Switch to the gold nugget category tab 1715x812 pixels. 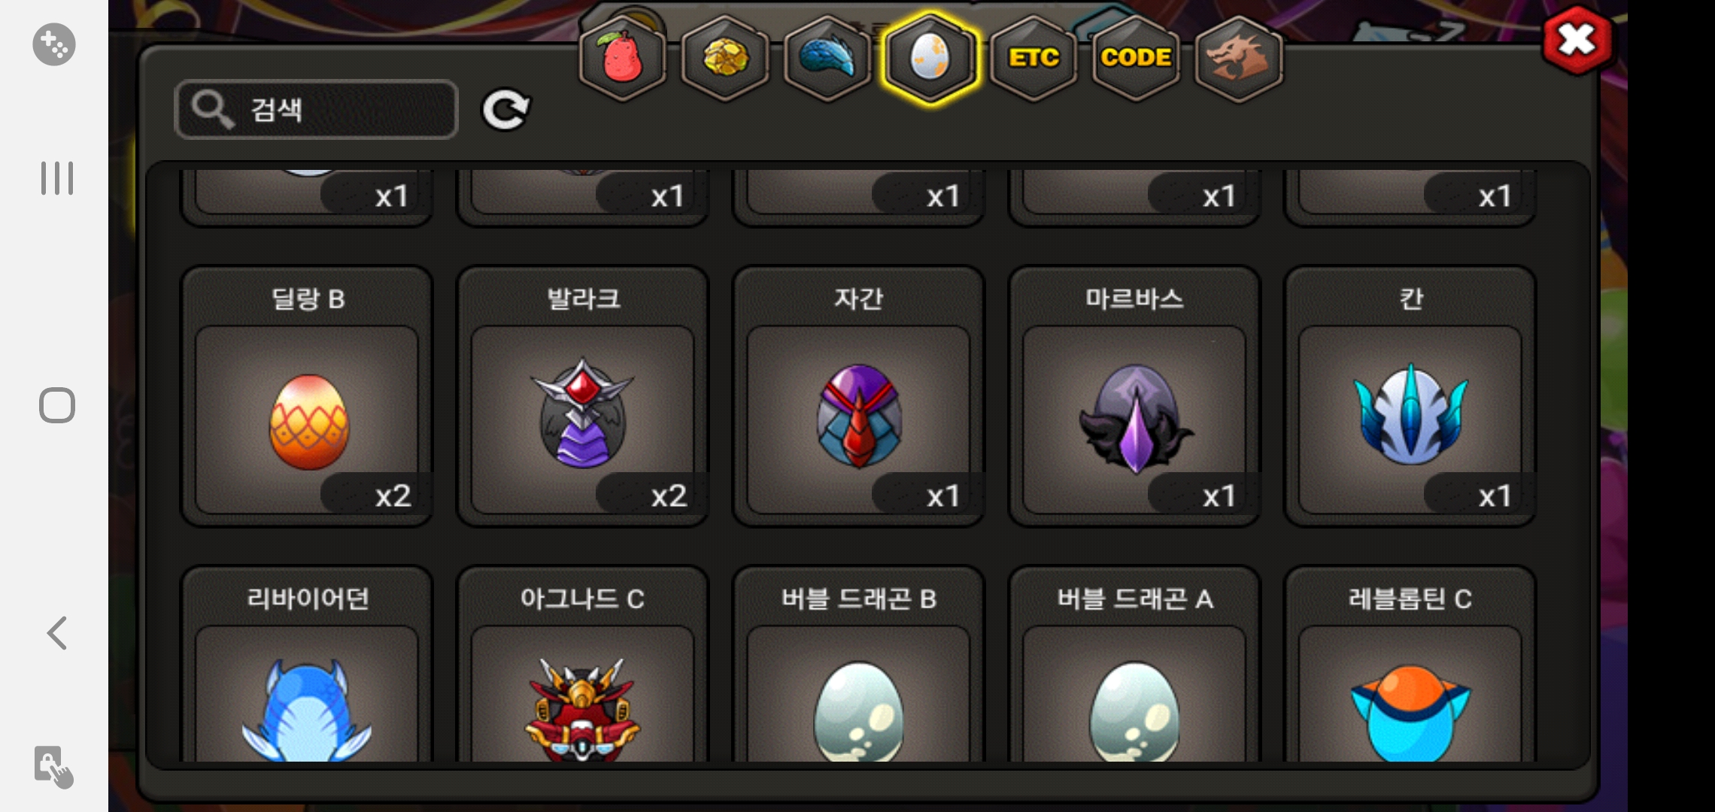pyautogui.click(x=725, y=57)
